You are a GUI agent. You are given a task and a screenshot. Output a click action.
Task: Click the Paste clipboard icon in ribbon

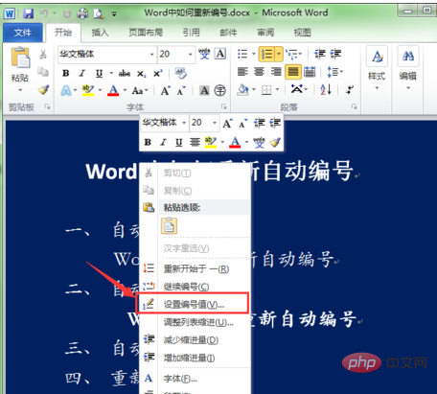[20, 58]
